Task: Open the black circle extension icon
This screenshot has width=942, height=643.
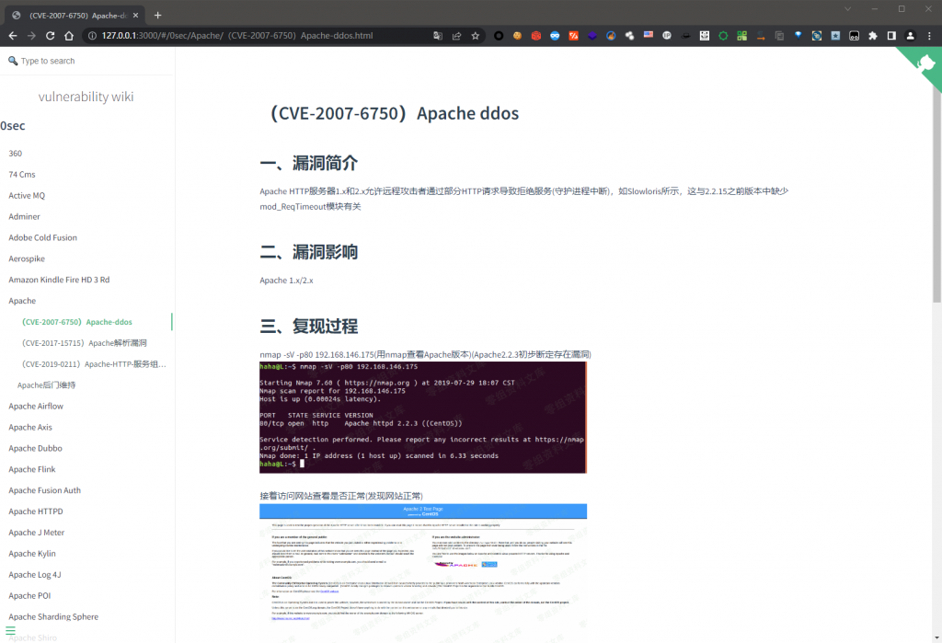Action: coord(499,36)
